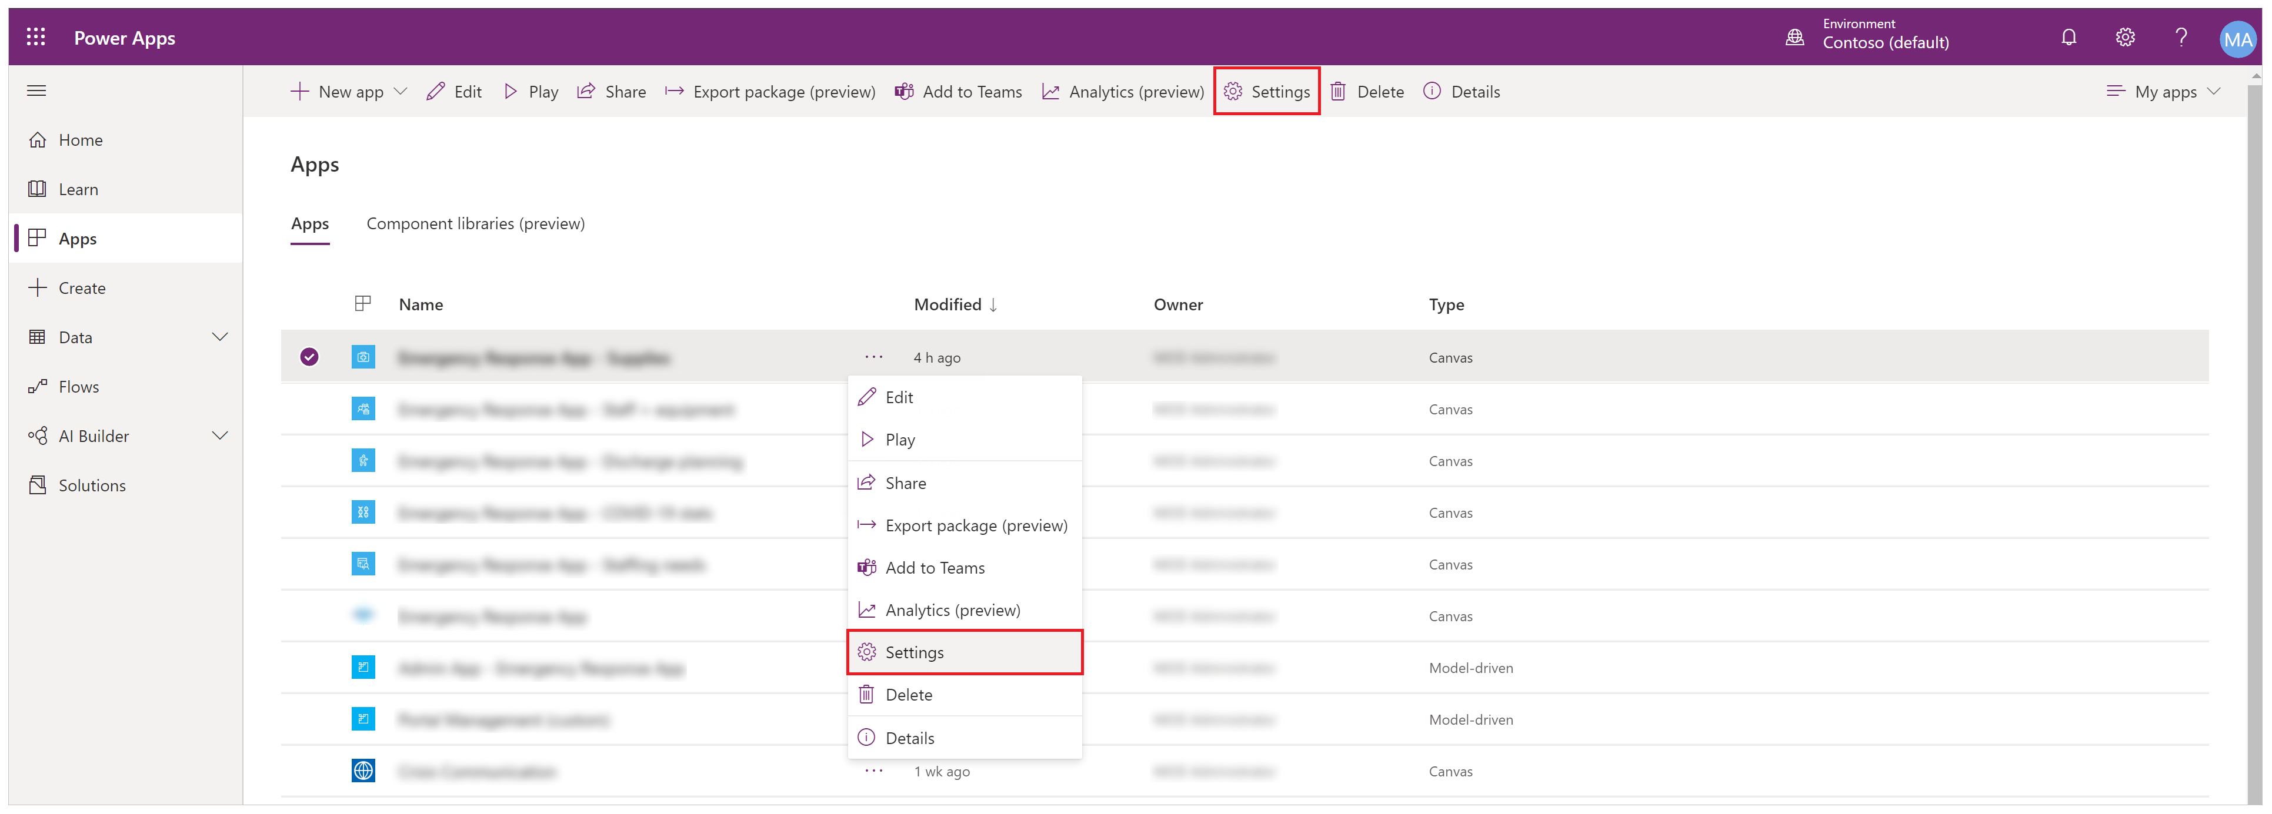Click the Settings option in context menu
Image resolution: width=2272 pixels, height=814 pixels.
pyautogui.click(x=963, y=652)
